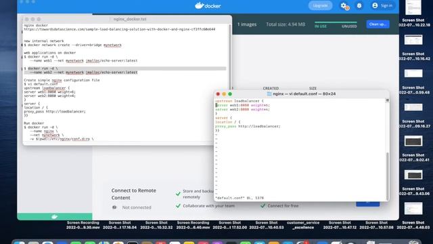Select Screen Shot 9.43.06 desktop thumbnail

413,175
